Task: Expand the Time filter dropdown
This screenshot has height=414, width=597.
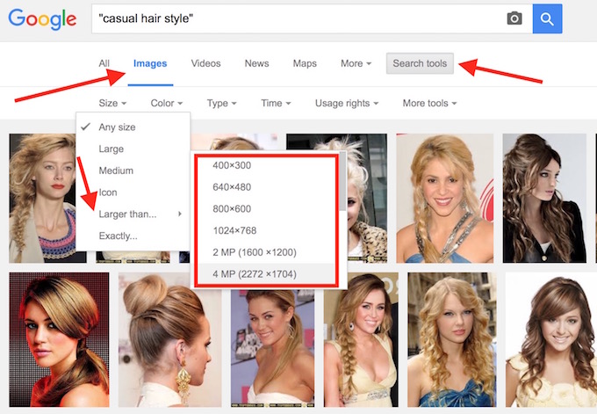Action: click(277, 104)
